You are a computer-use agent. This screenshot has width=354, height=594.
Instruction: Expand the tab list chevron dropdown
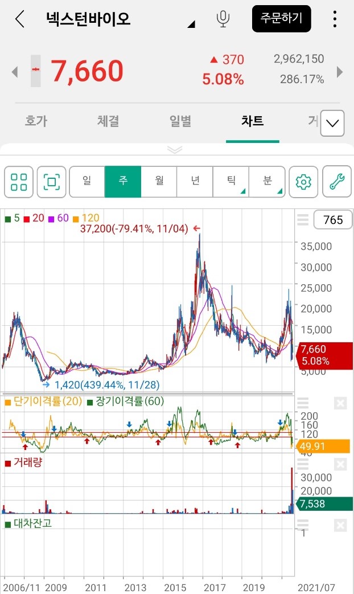coord(332,123)
